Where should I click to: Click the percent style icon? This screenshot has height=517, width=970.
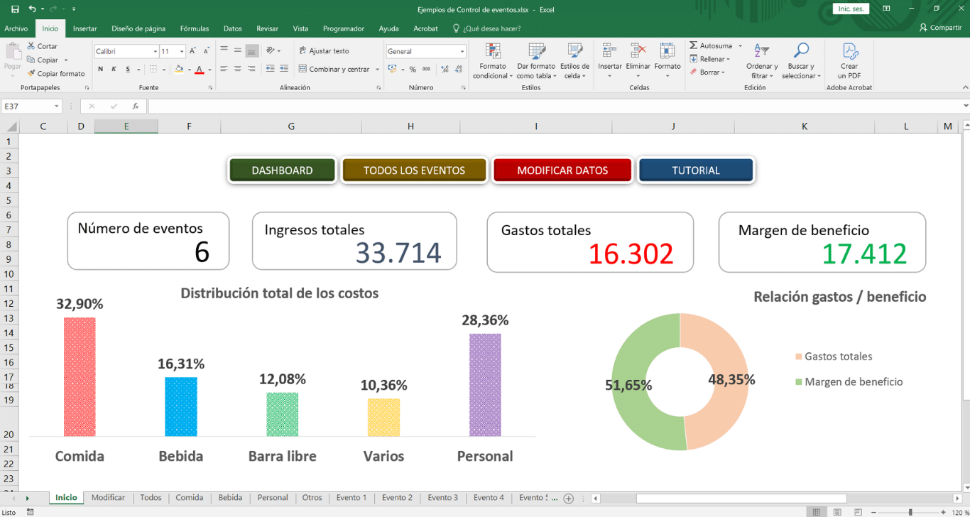click(413, 70)
